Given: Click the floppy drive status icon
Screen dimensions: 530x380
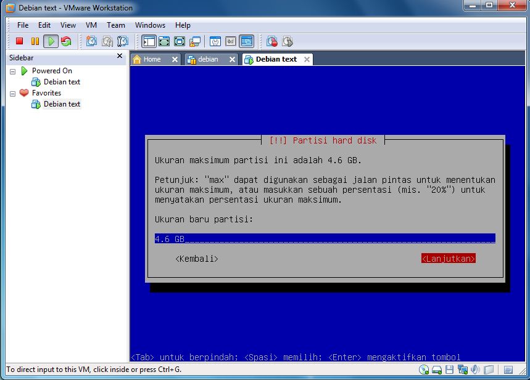Looking at the screenshot, I should click(449, 370).
